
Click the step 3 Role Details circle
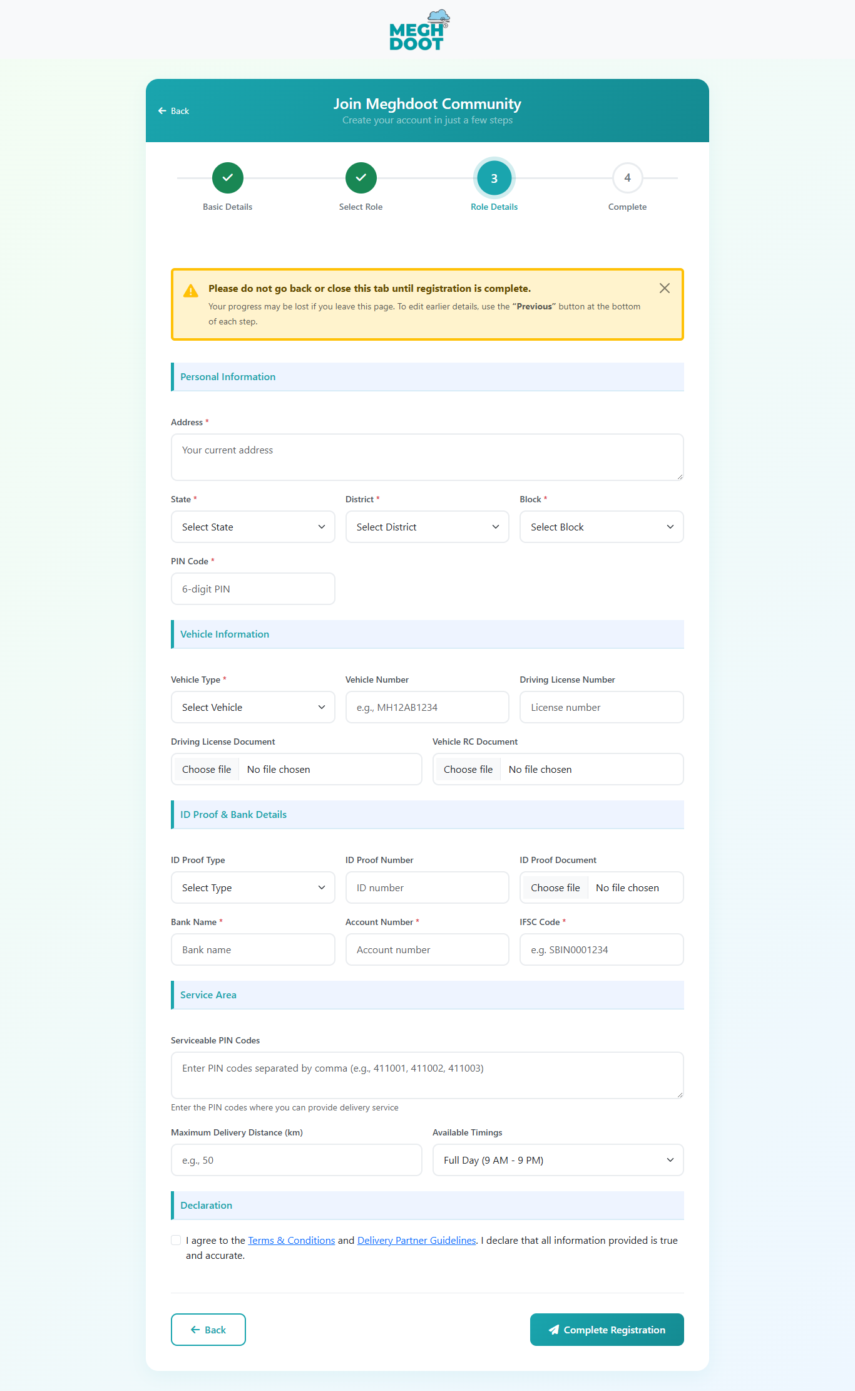pyautogui.click(x=494, y=178)
